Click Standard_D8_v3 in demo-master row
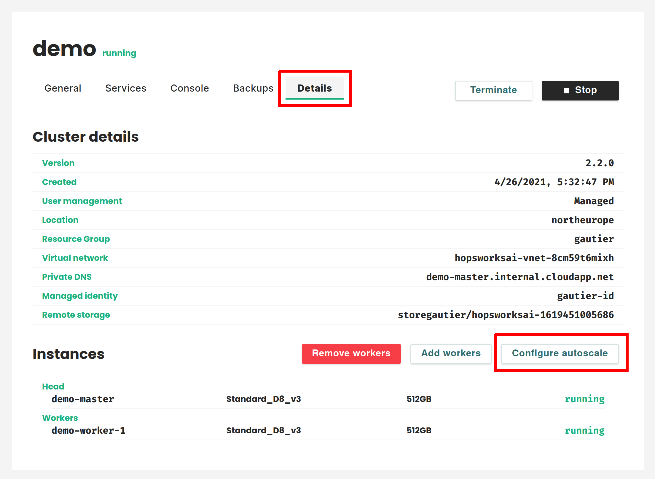Viewport: 655px width, 479px height. tap(264, 399)
